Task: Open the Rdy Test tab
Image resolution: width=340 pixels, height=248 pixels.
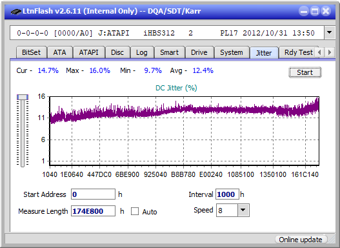Action: pyautogui.click(x=298, y=52)
